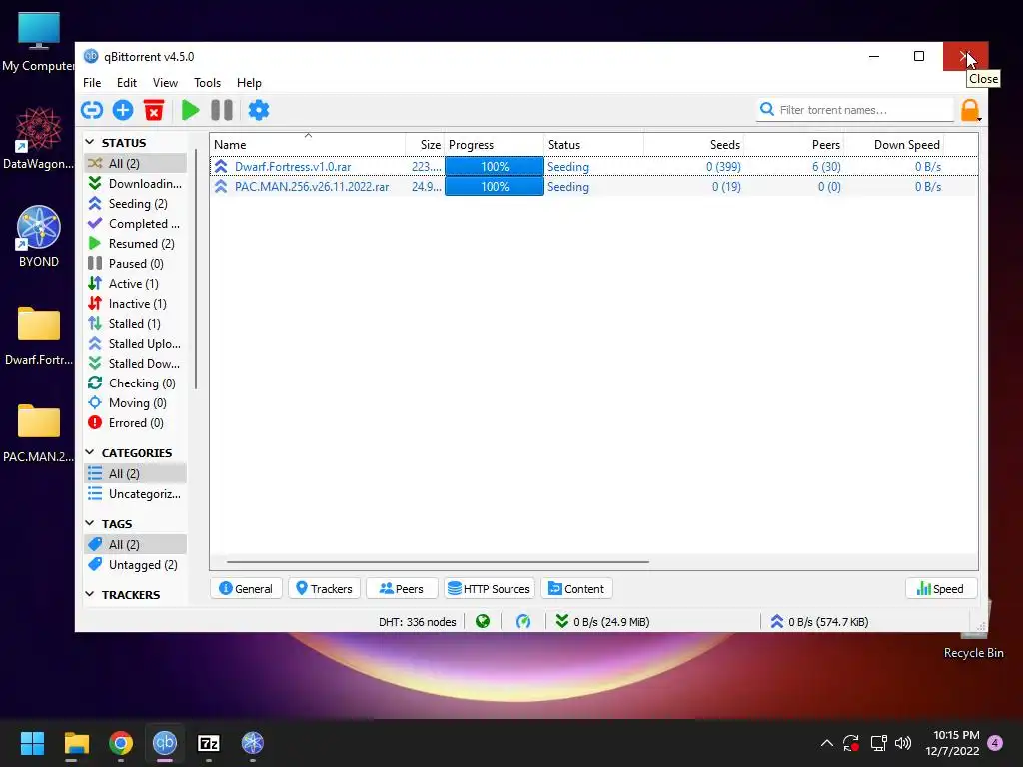Click the PAC.MAN 100% progress bar

click(494, 187)
